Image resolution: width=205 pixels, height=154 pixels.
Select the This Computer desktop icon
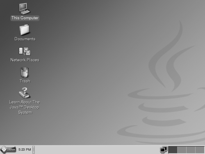(24, 9)
